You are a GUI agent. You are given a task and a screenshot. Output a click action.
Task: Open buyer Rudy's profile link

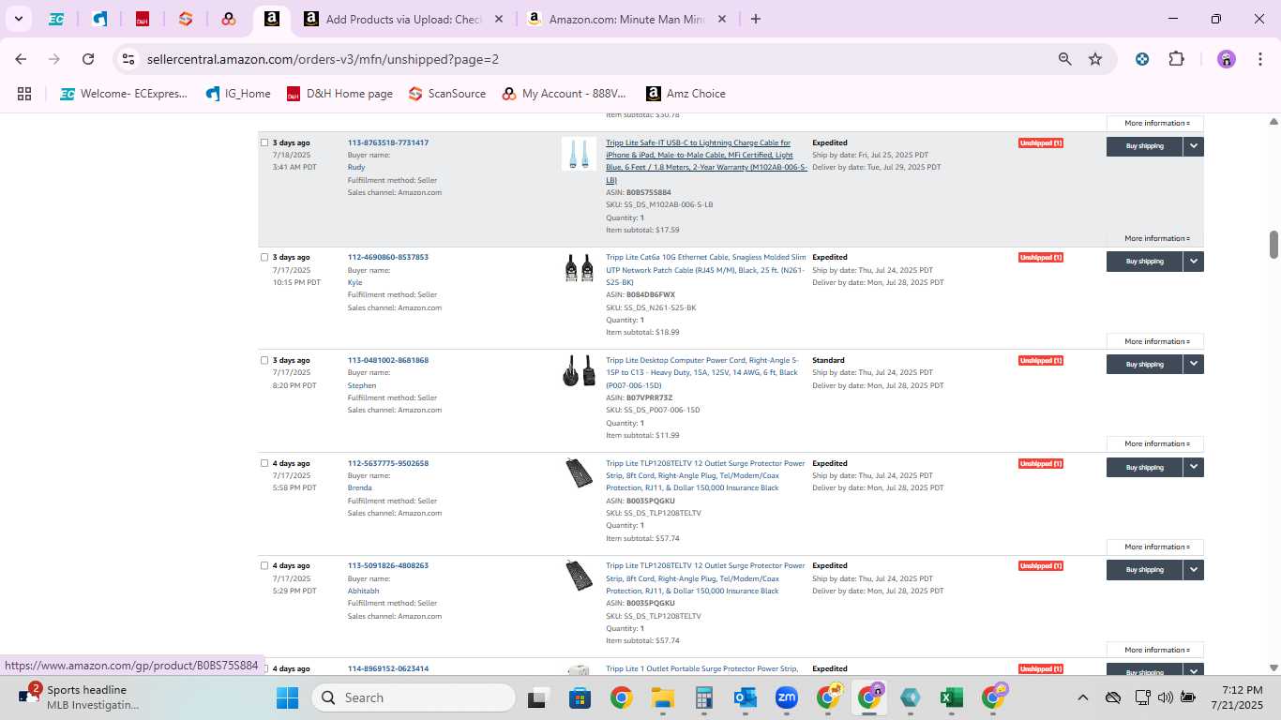356,168
